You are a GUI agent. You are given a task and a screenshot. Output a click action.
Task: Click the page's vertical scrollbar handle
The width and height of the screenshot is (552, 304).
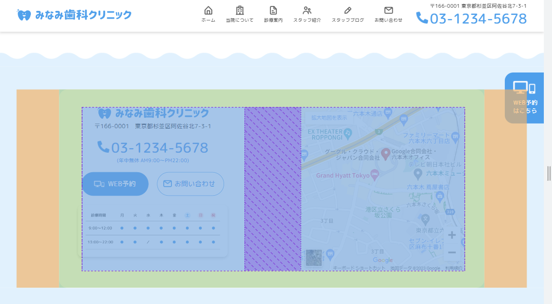click(548, 173)
